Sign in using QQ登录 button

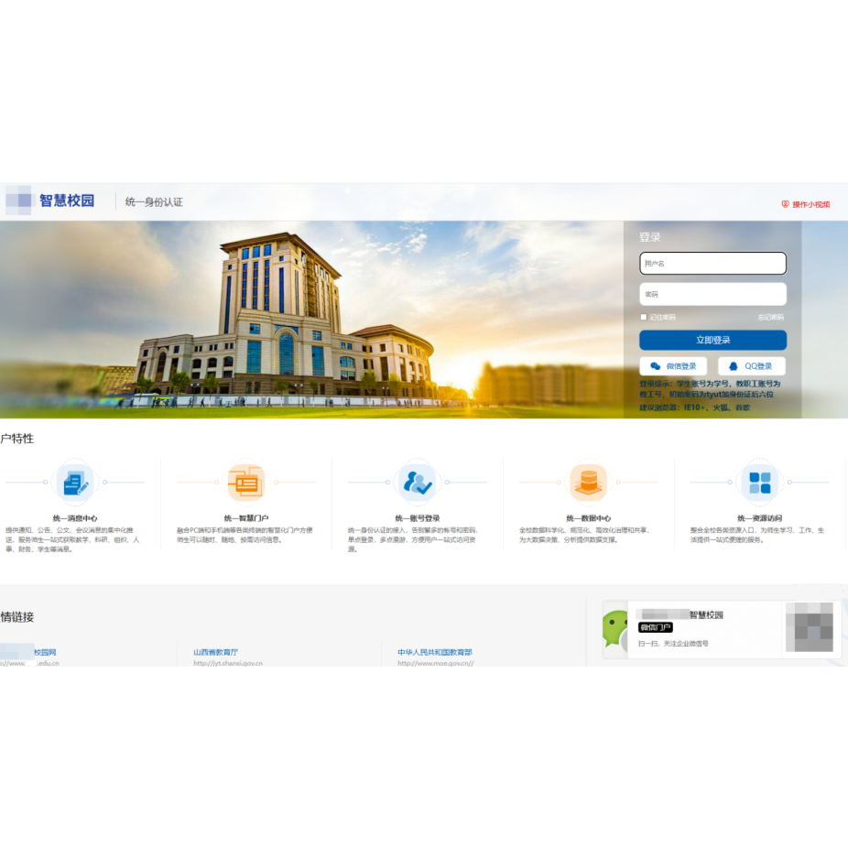[751, 366]
